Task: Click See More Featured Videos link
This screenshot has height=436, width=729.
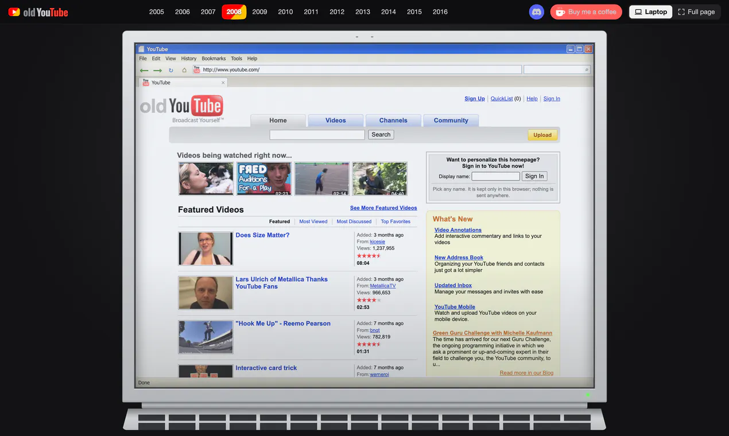Action: (x=383, y=208)
